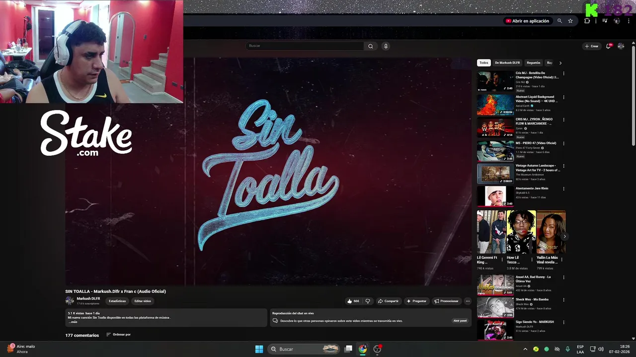Viewport: 636px width, 357px height.
Task: Open Markush DLFR channel name link
Action: (x=88, y=298)
